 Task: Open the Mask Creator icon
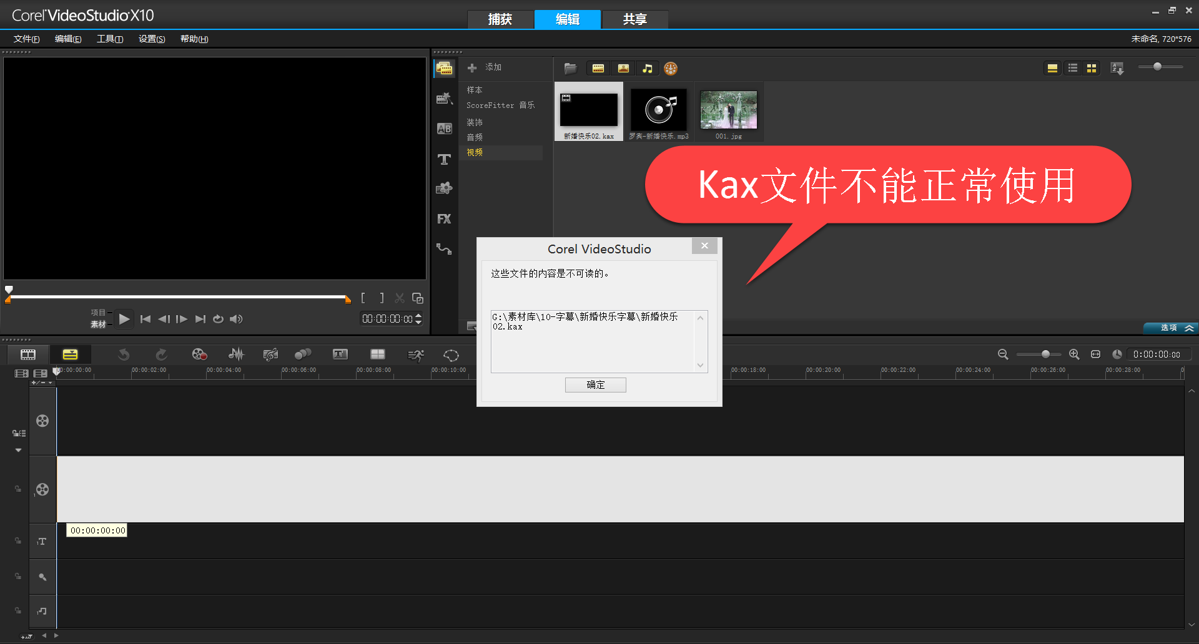coord(451,354)
